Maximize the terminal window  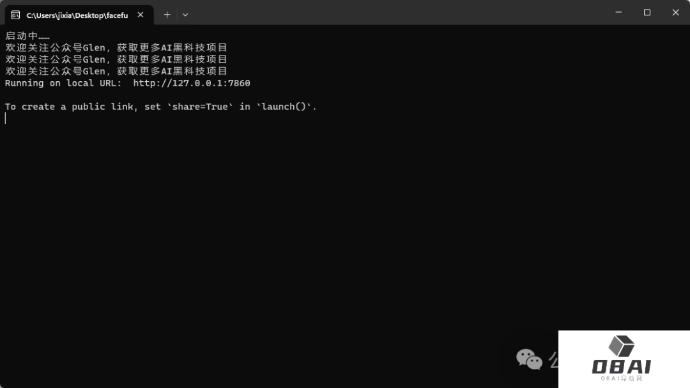tap(647, 12)
